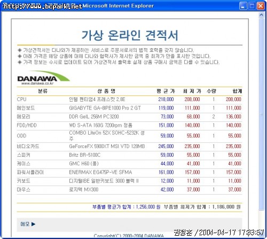
Task: Click 로지텍 MX300 product name
Action: [84, 190]
